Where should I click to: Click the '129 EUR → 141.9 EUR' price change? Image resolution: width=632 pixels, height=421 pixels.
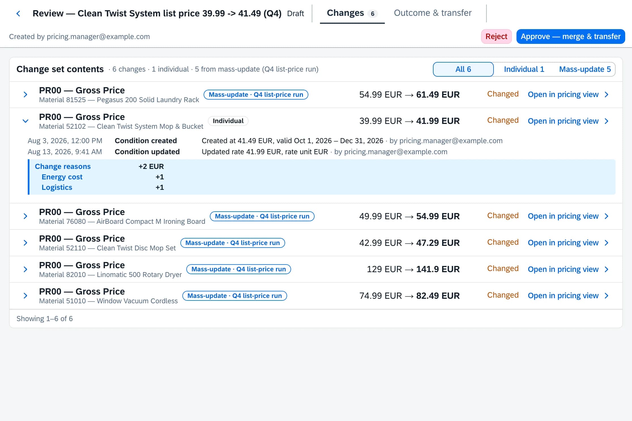click(413, 269)
